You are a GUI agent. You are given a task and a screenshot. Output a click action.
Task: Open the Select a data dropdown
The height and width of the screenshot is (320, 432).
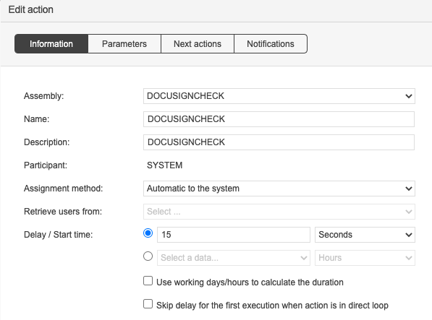234,258
